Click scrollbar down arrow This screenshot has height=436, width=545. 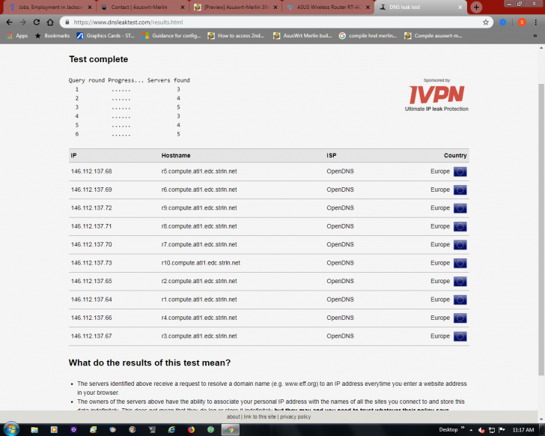(541, 420)
